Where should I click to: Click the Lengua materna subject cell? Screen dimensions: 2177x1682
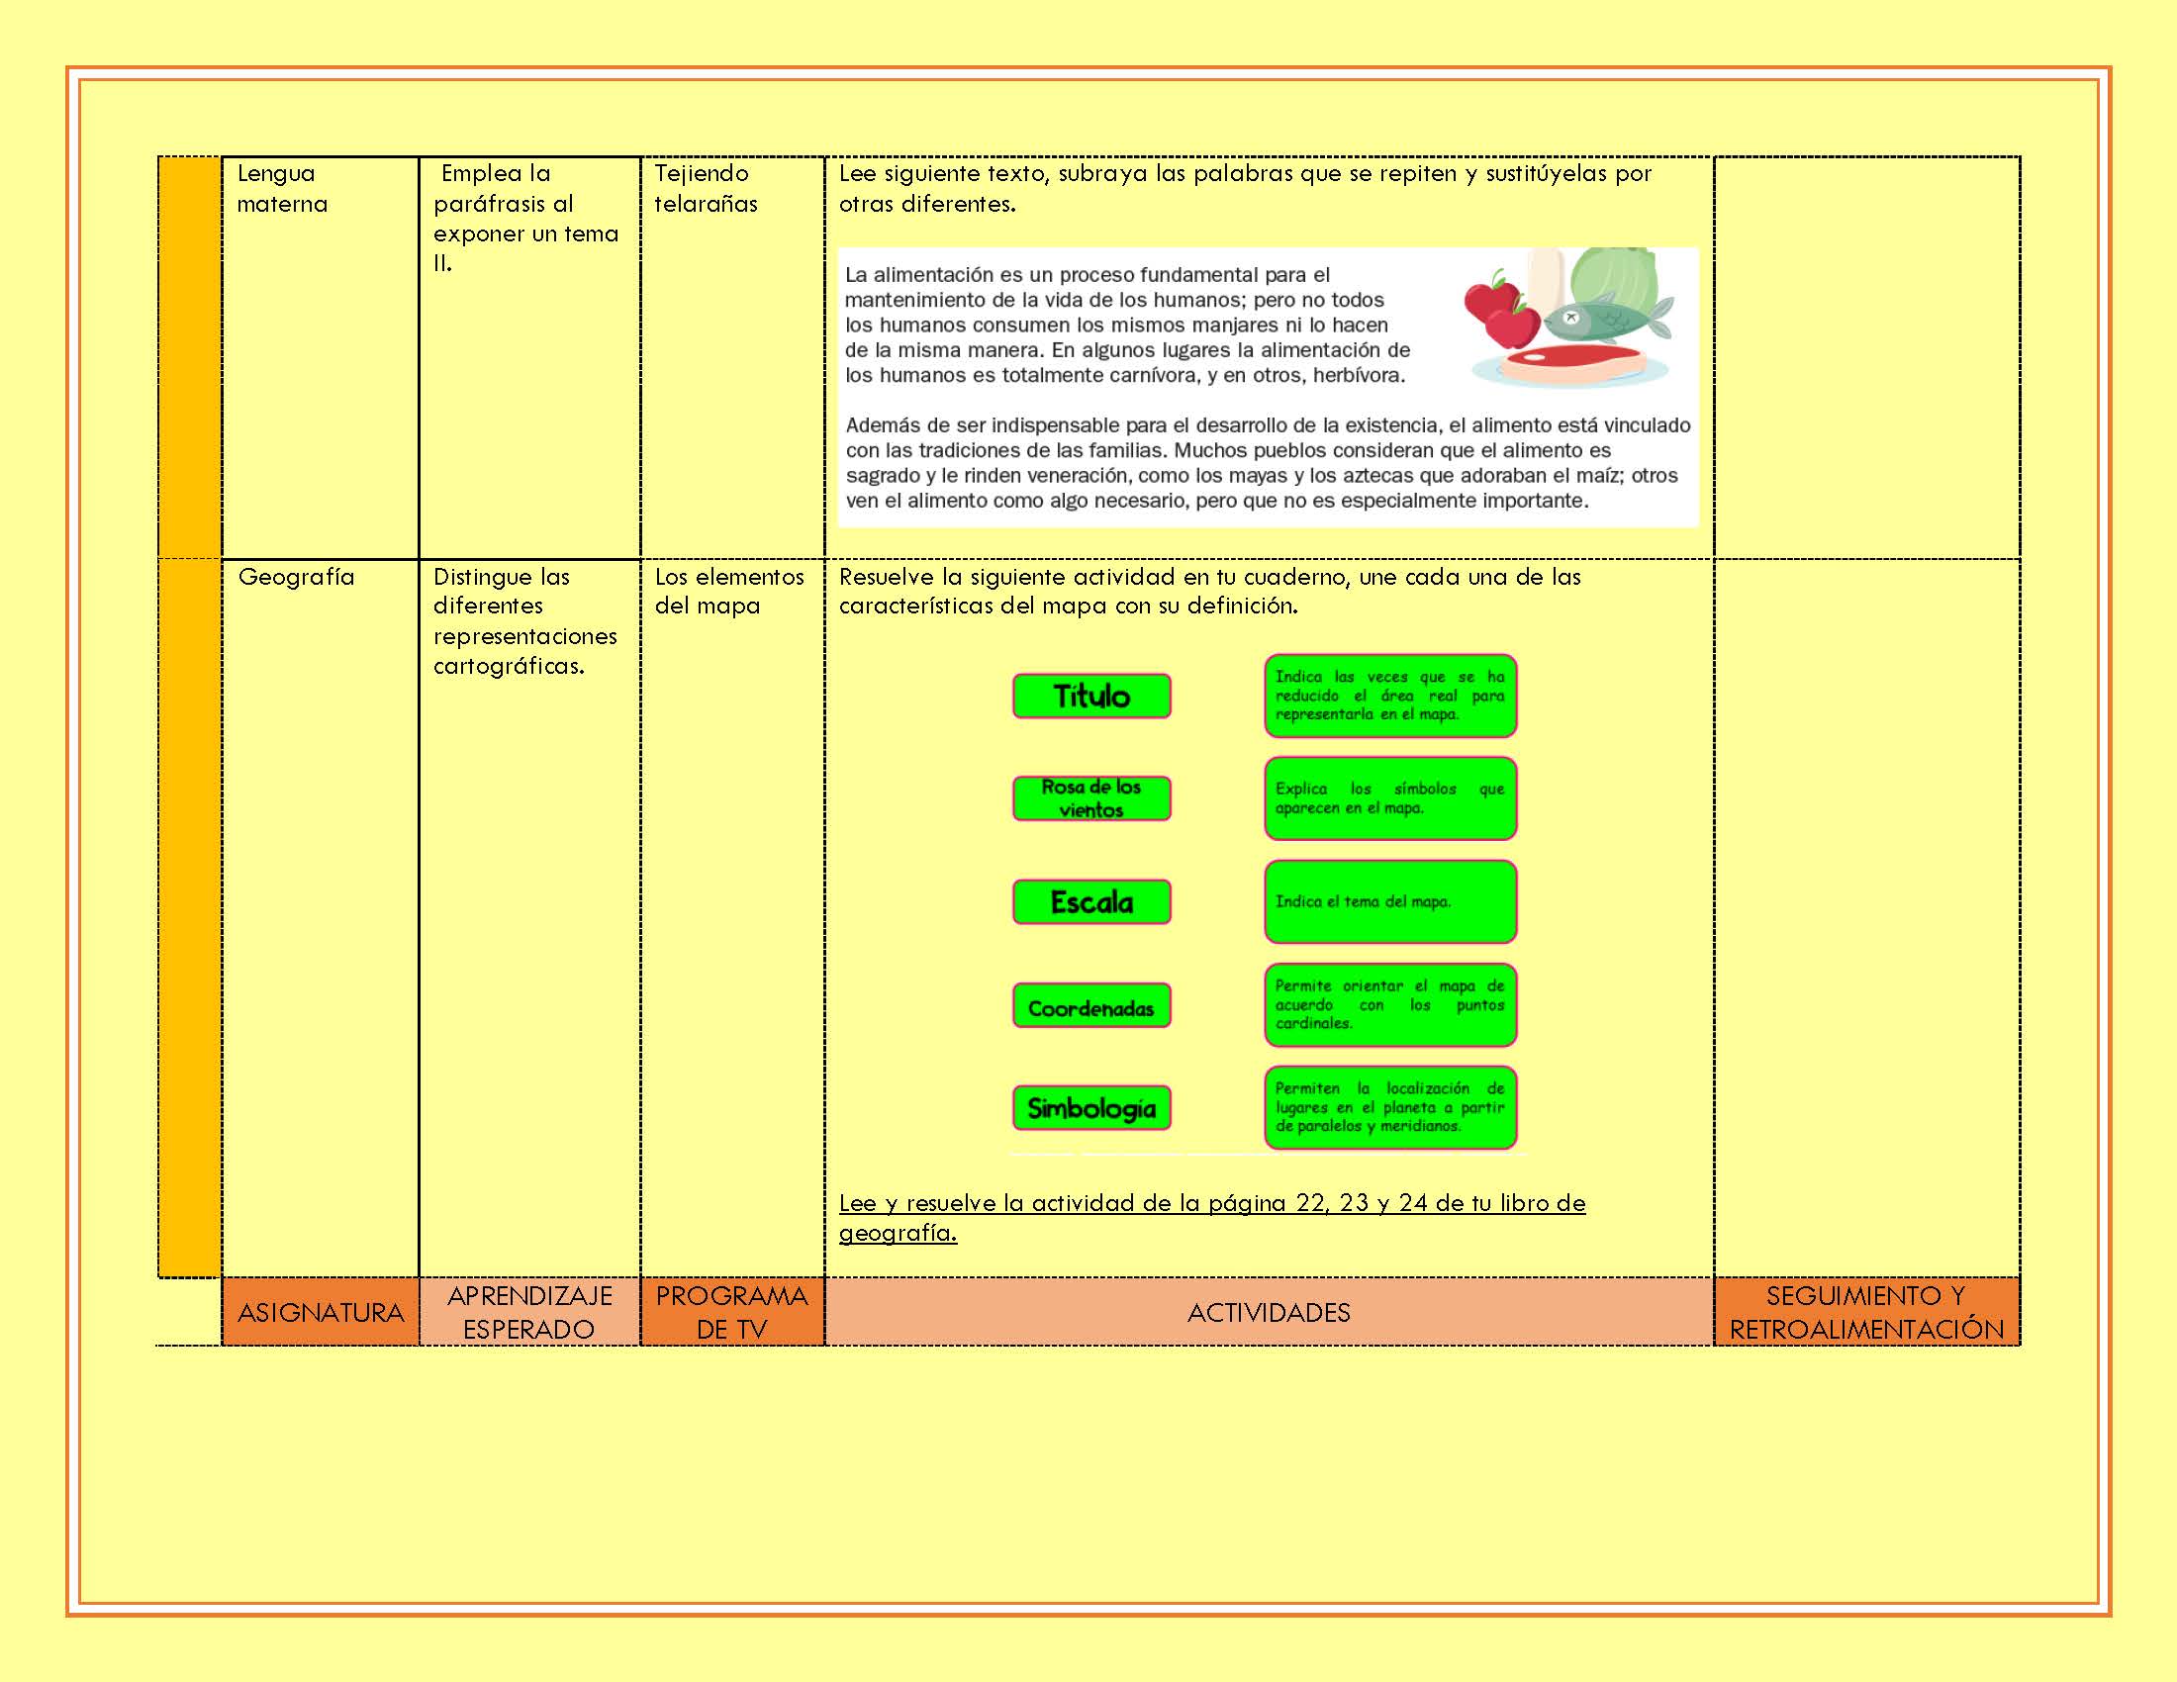coord(282,188)
